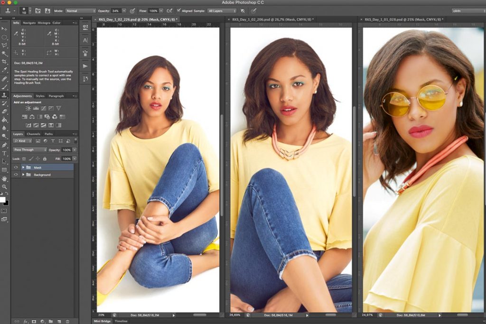
Task: Hide the Background layer group
Action: [16, 175]
